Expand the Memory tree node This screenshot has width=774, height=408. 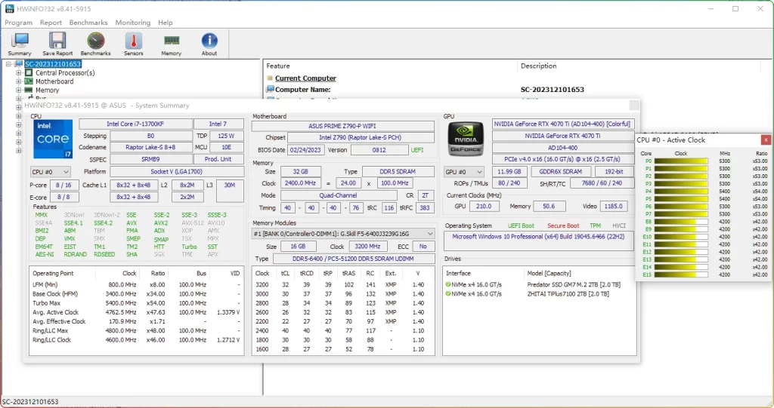[x=18, y=90]
